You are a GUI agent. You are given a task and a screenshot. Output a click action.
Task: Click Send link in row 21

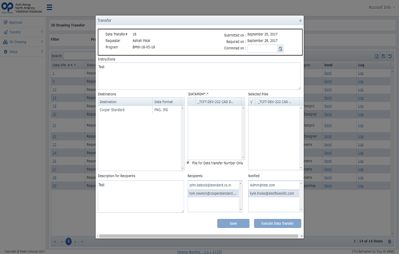click(328, 125)
